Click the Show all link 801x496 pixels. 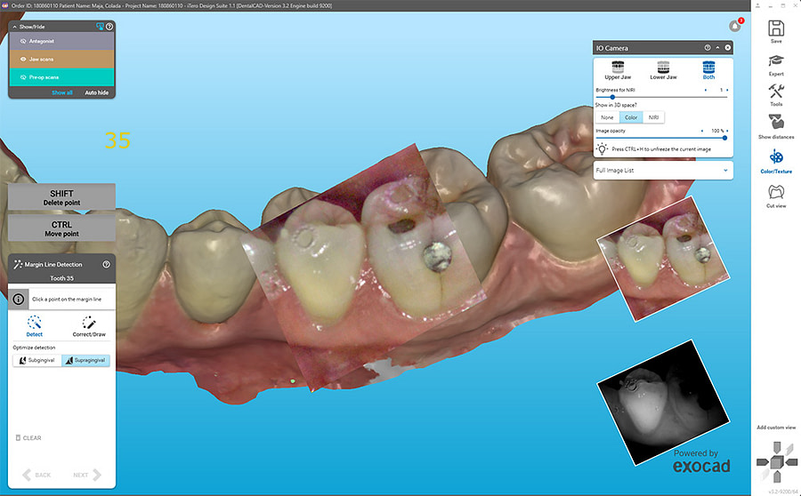tap(62, 92)
